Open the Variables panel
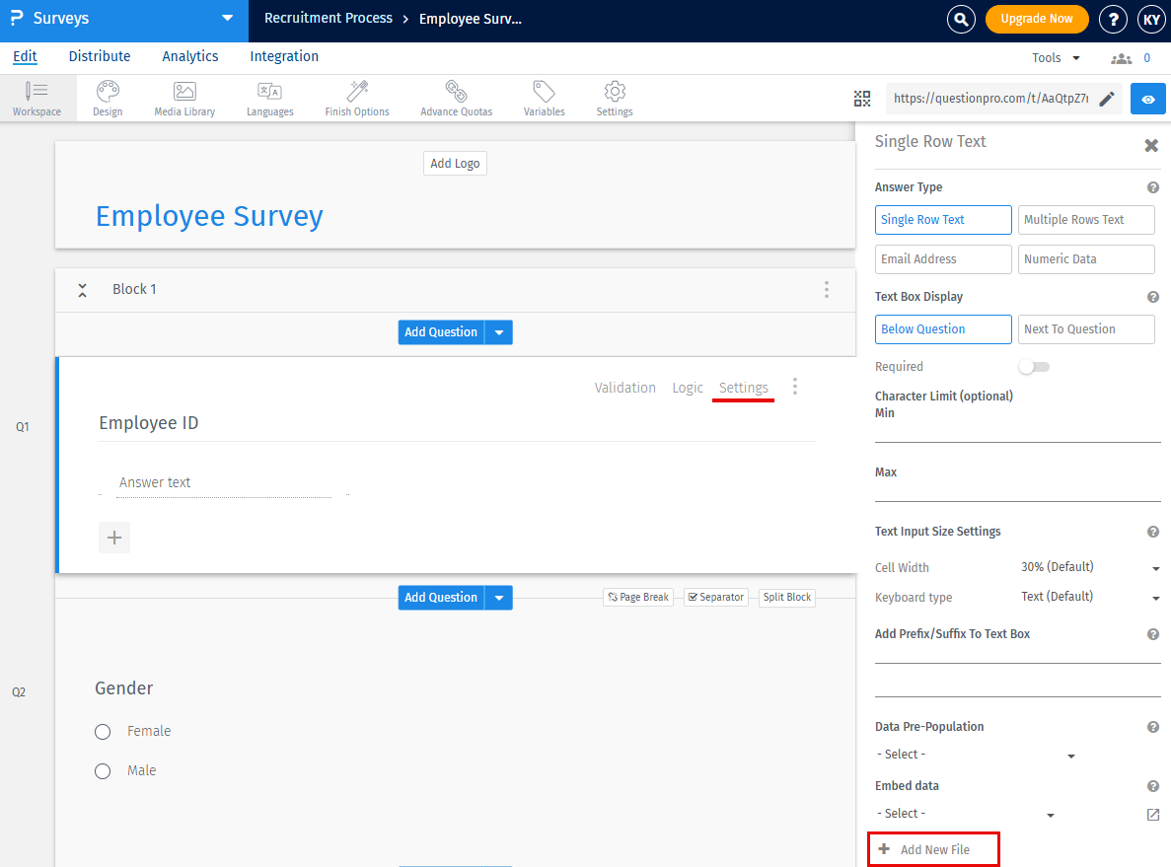Screen dimensions: 1171x867 [x=544, y=98]
